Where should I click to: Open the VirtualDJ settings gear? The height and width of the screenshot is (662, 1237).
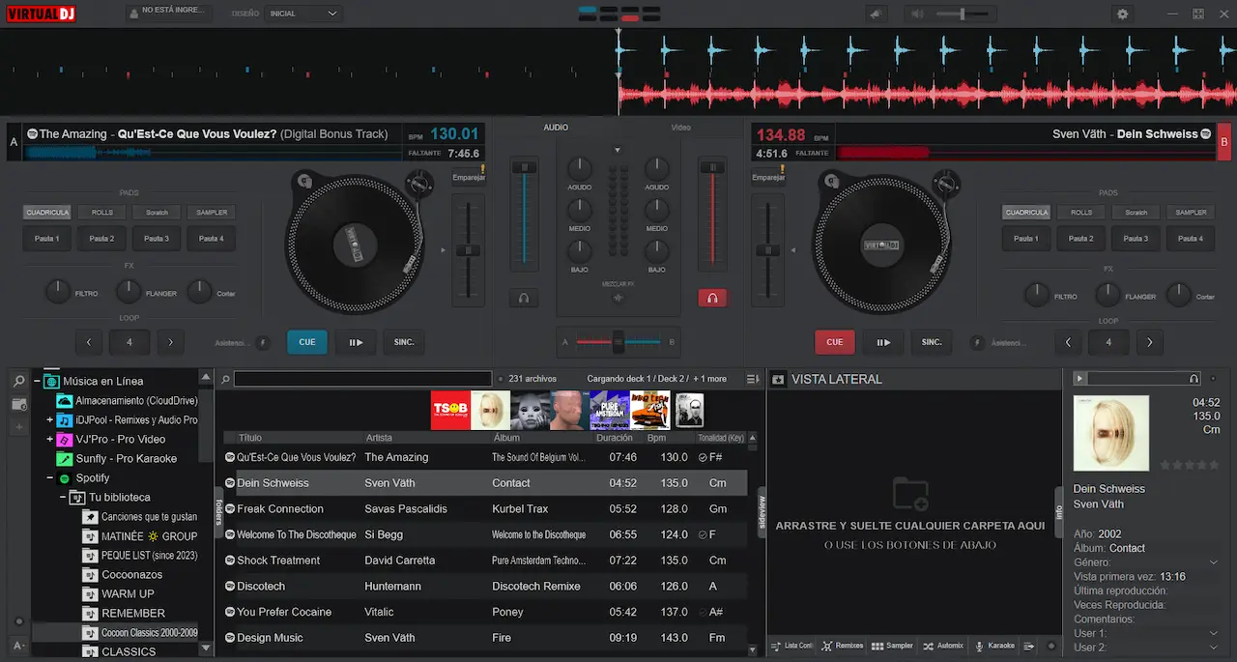pos(1122,14)
